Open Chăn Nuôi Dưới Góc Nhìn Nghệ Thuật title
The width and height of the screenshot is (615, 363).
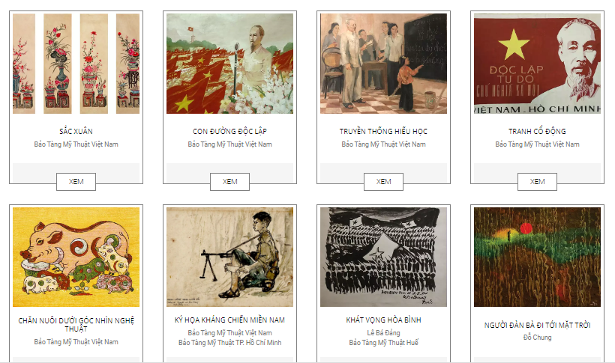tap(76, 325)
